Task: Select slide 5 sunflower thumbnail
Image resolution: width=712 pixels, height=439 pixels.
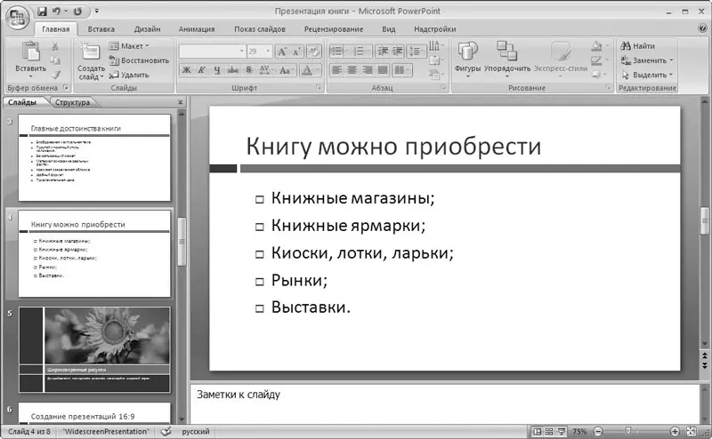Action: coord(94,348)
